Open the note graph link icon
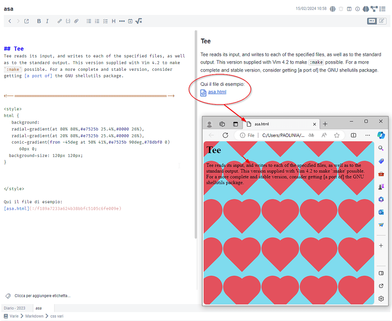 coord(374,9)
